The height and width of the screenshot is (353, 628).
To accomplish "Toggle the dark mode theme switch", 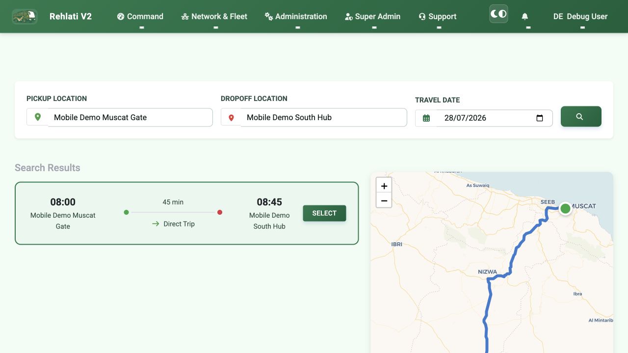I will pos(498,14).
